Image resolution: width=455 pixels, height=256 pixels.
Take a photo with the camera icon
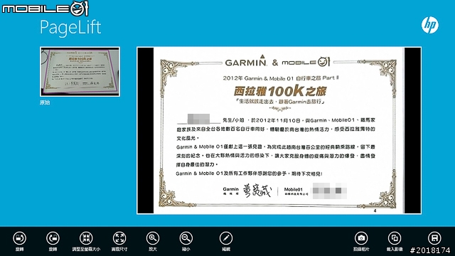[x=361, y=238]
